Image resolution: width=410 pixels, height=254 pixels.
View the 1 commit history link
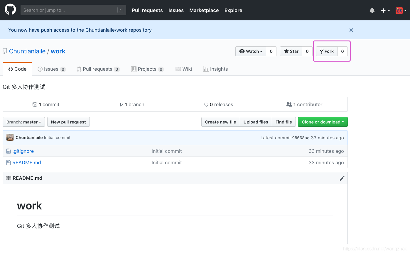[46, 104]
